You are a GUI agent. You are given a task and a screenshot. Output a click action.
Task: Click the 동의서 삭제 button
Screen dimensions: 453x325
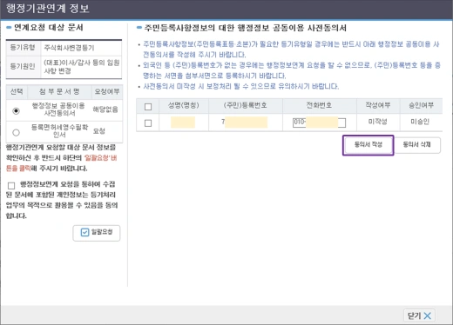417,145
